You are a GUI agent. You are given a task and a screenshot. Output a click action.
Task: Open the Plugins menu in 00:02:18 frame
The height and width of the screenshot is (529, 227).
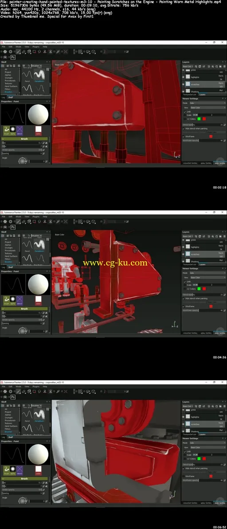coord(36,47)
